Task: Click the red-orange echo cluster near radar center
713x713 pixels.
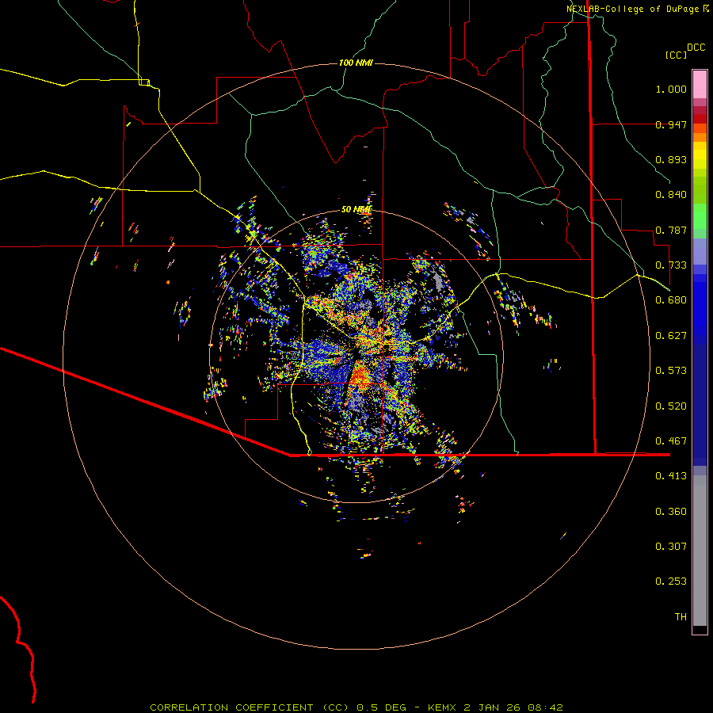Action: (361, 376)
